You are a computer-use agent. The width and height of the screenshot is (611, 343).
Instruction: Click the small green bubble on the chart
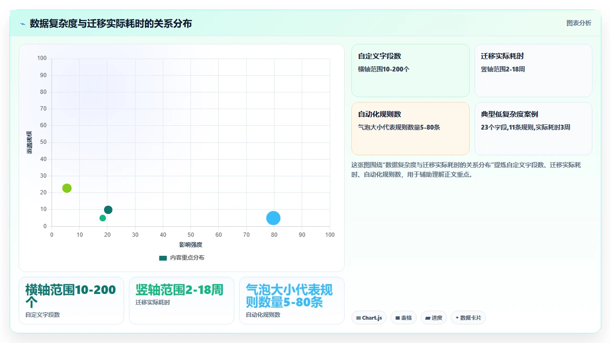103,218
